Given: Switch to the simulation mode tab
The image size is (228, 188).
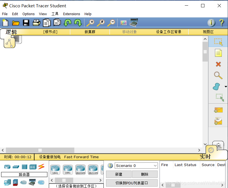Looking at the screenshot, I should click(x=218, y=145).
